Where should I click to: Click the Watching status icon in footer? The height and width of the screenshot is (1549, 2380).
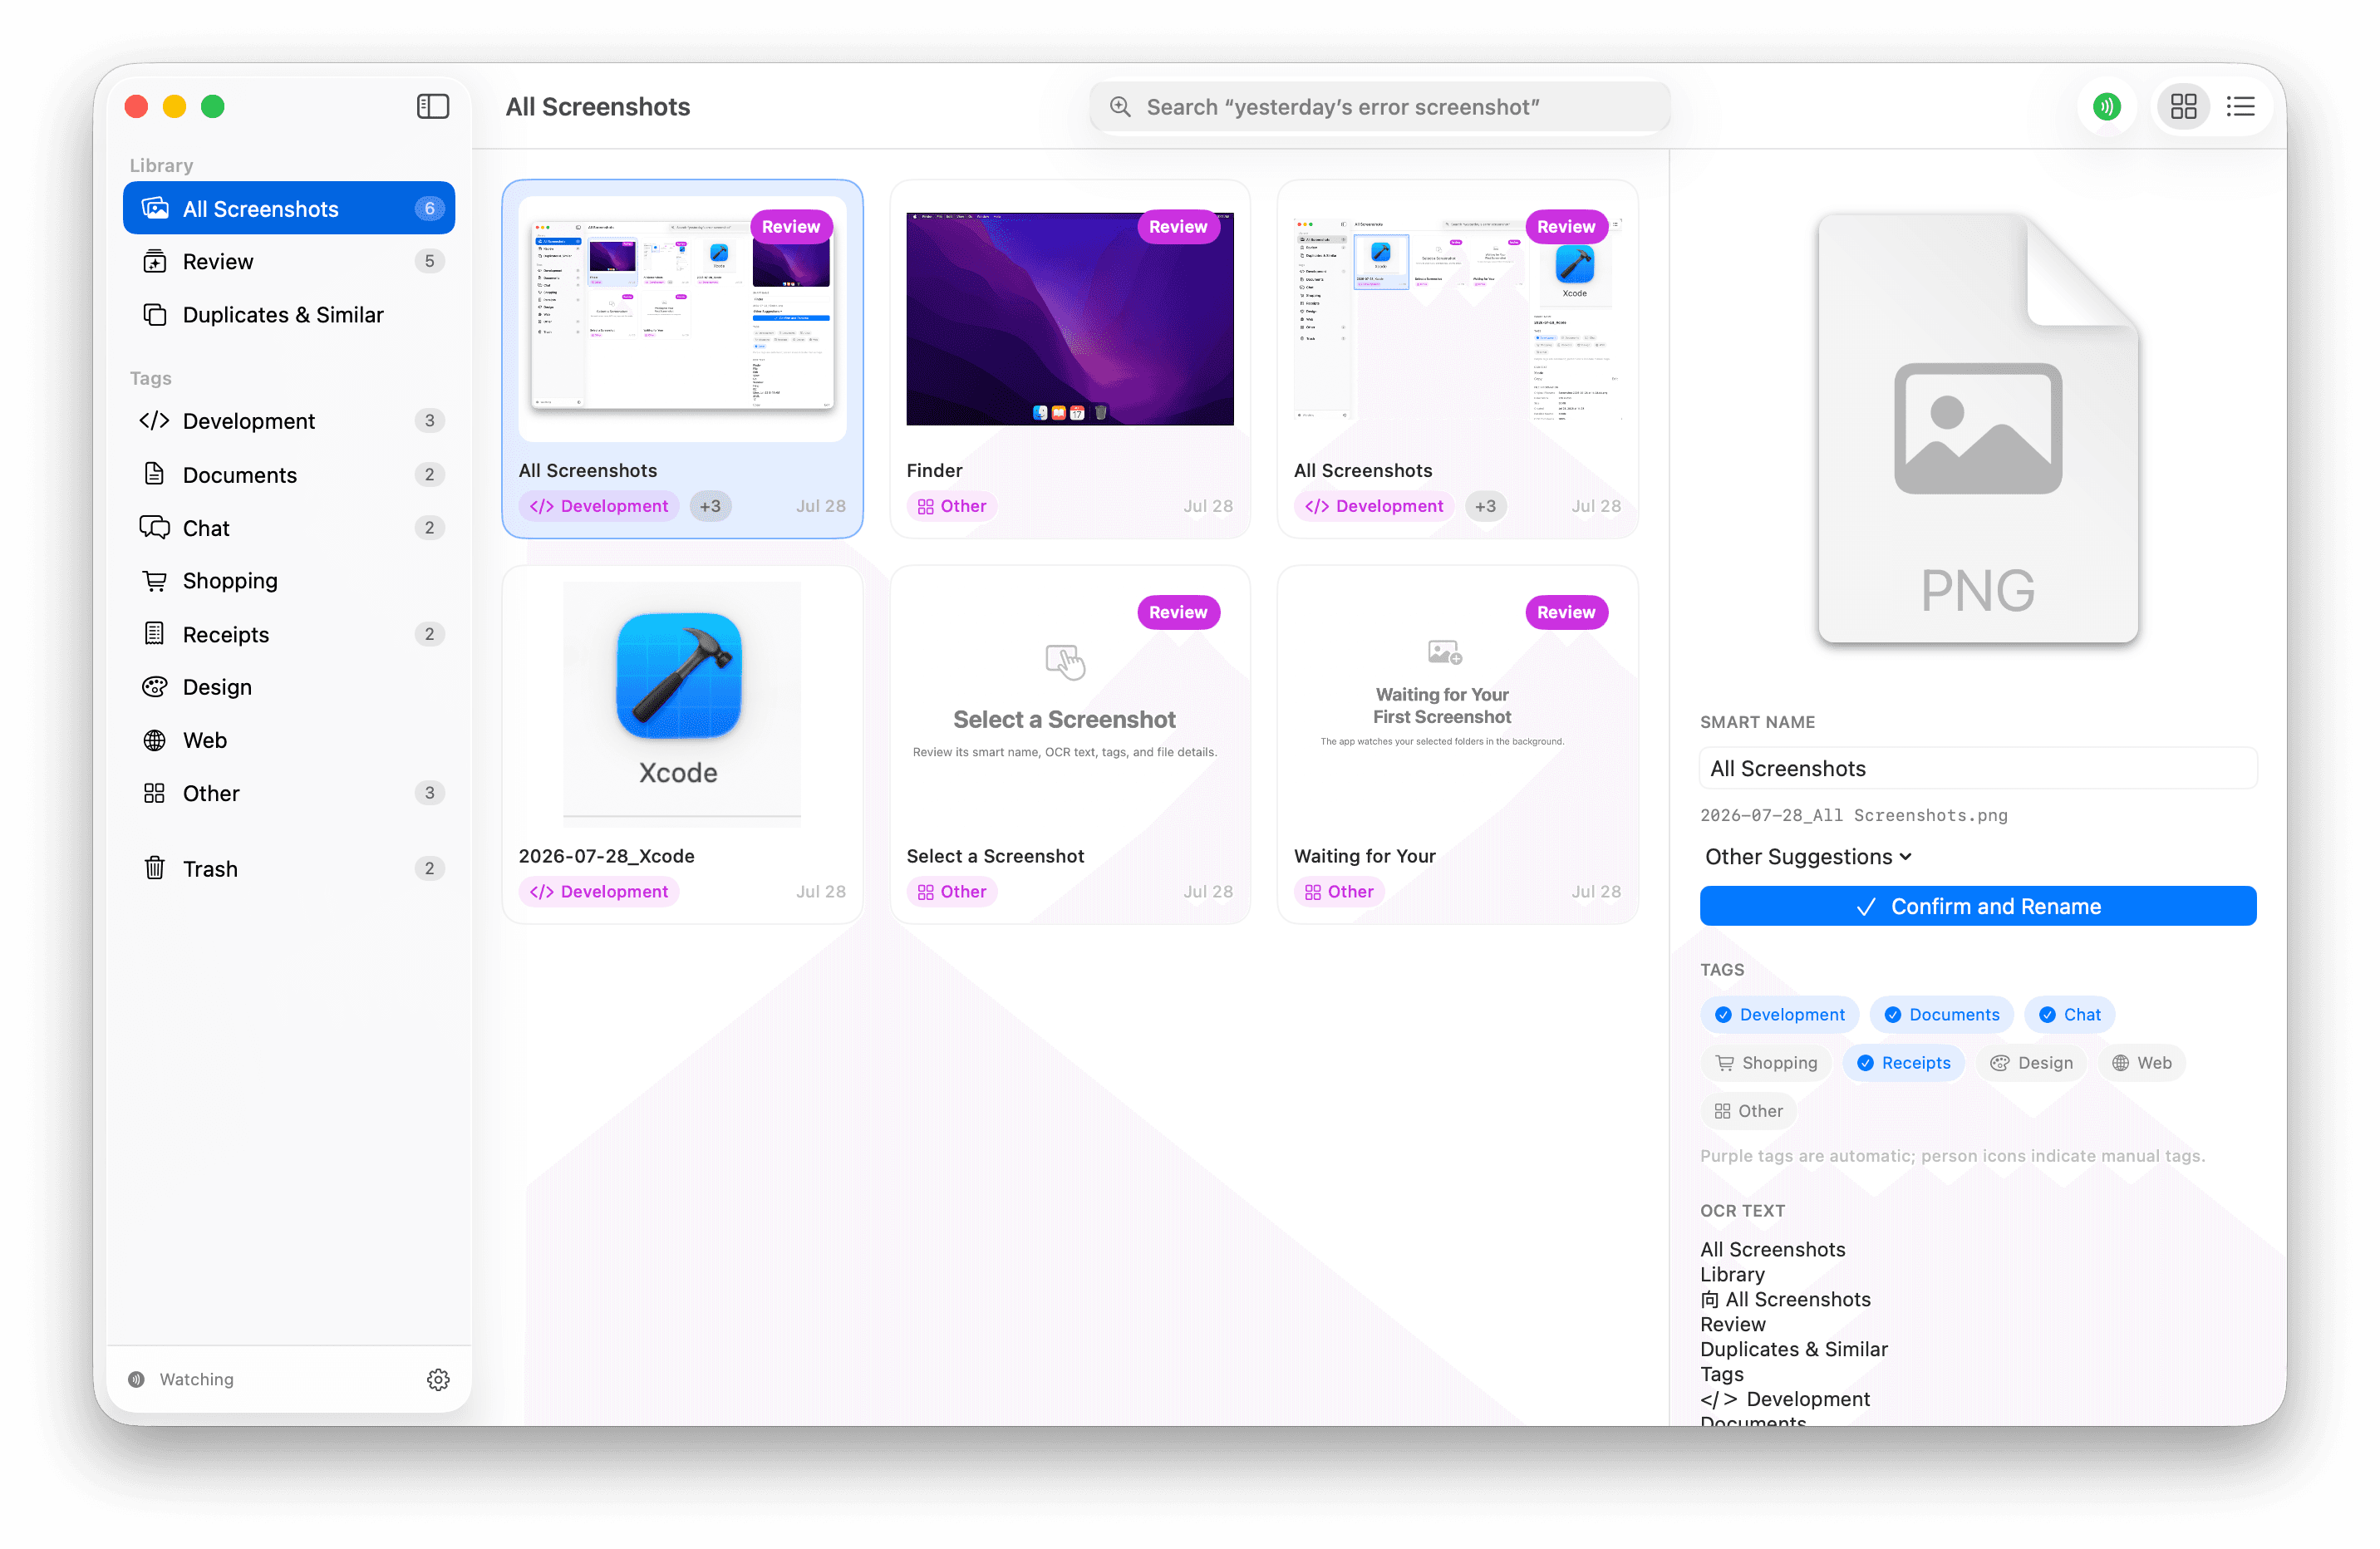click(x=137, y=1379)
